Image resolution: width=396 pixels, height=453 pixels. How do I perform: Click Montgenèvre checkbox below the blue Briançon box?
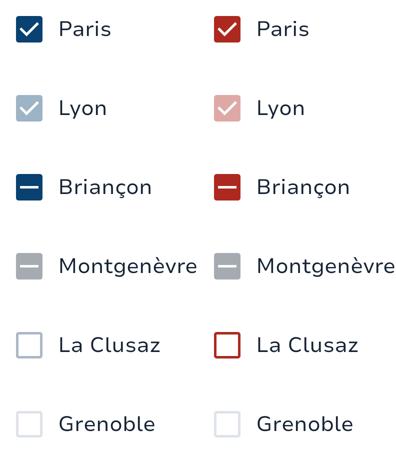[x=29, y=266]
